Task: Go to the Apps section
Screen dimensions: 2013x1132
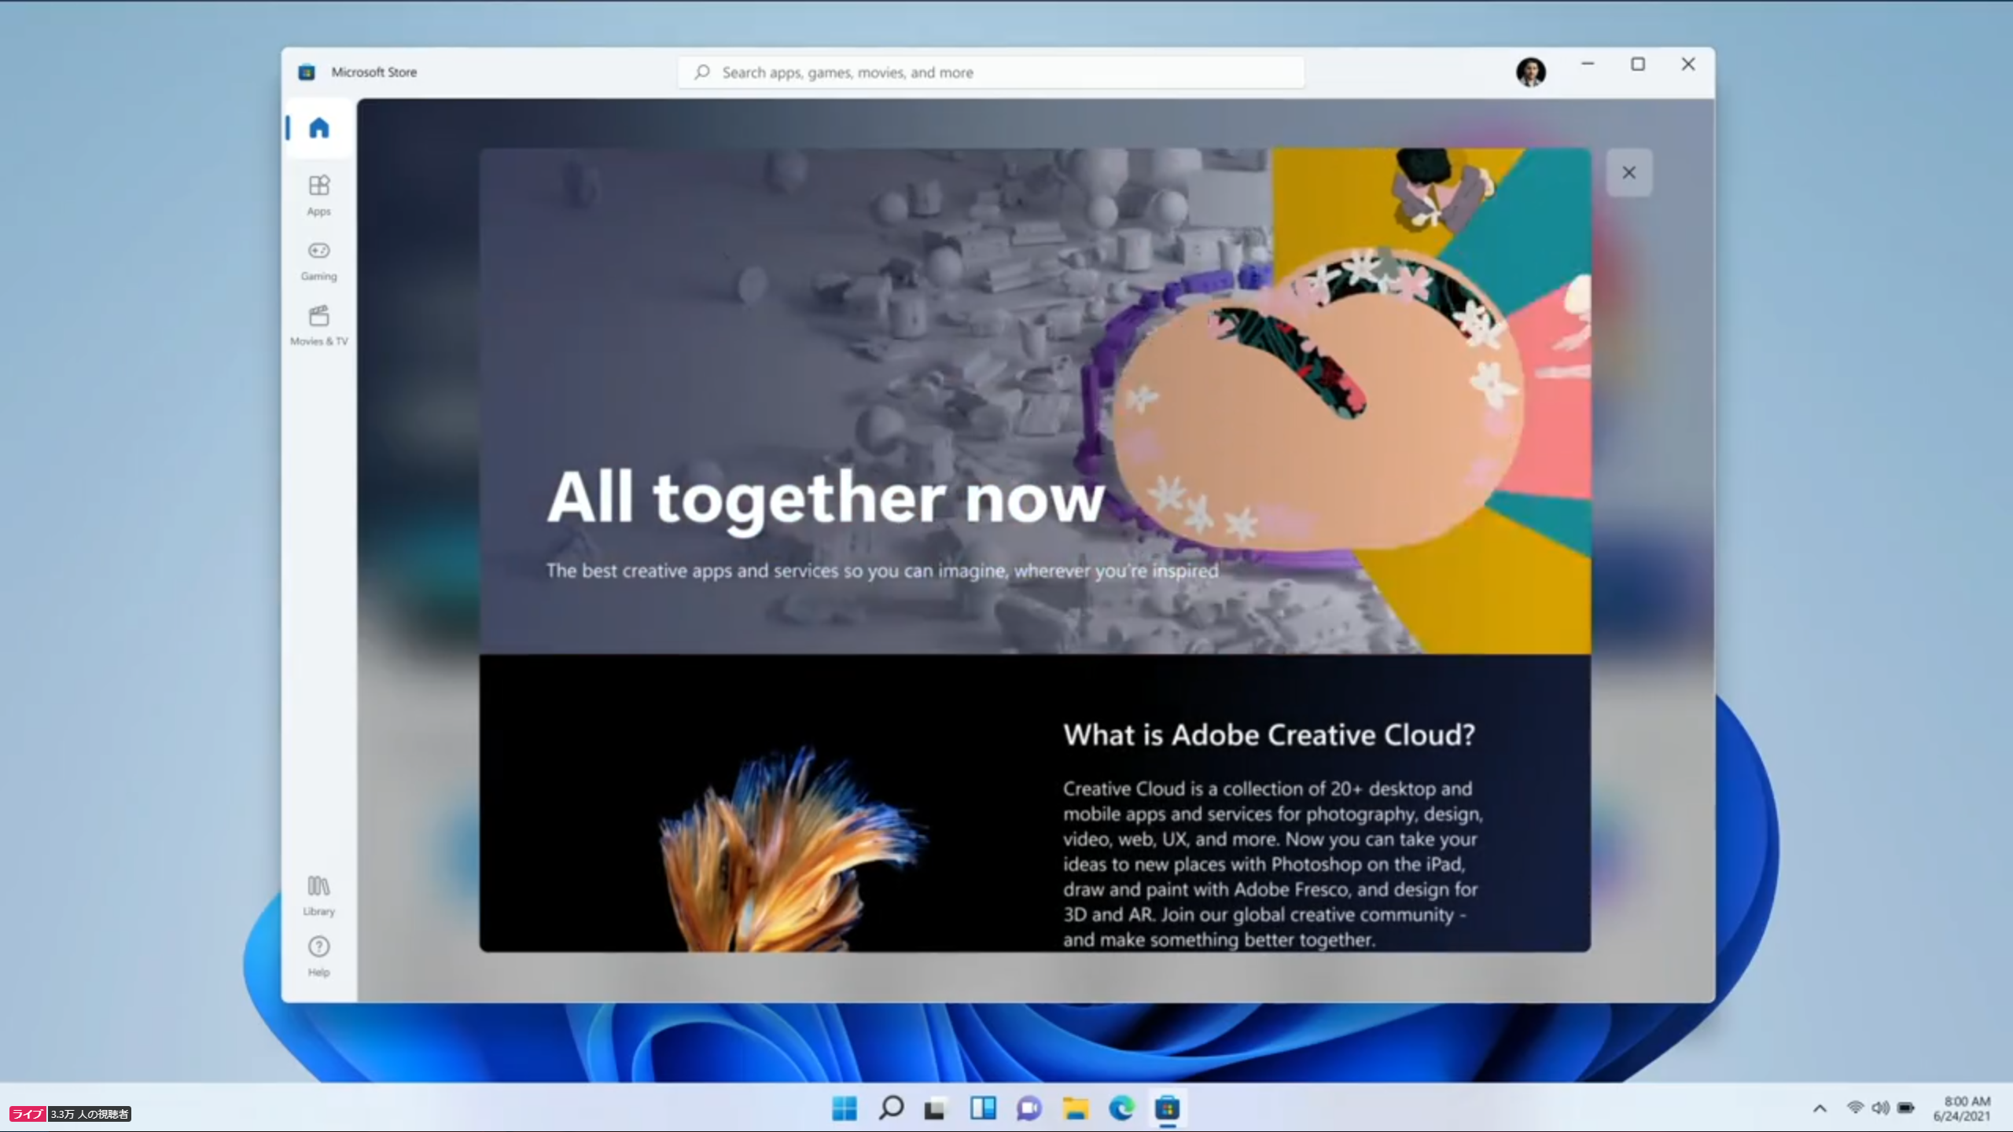Action: [x=318, y=194]
